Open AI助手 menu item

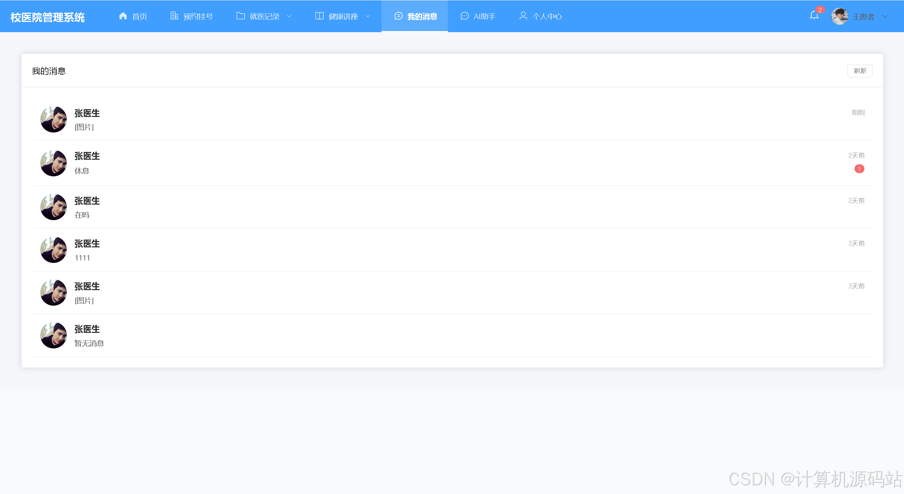coord(478,16)
